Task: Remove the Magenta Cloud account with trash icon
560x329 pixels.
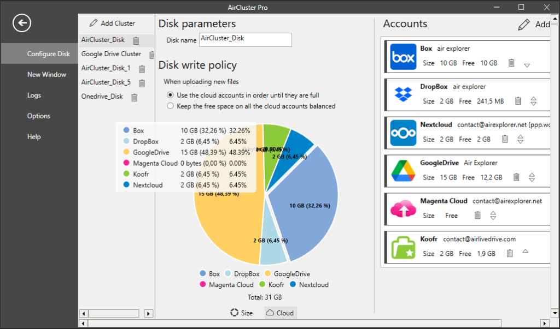Action: click(x=477, y=216)
